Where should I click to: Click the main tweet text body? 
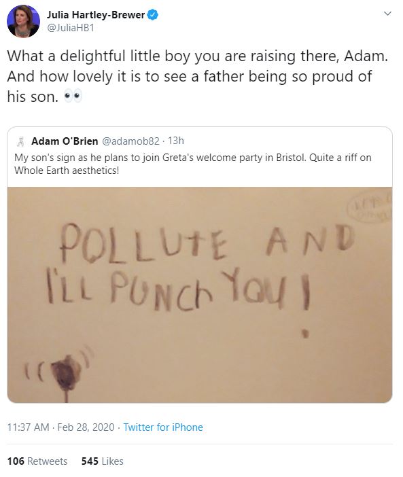(x=198, y=76)
